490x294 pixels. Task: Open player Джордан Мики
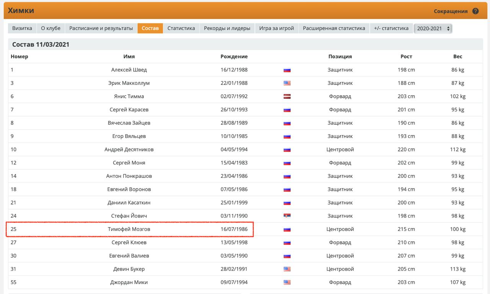pos(129,282)
